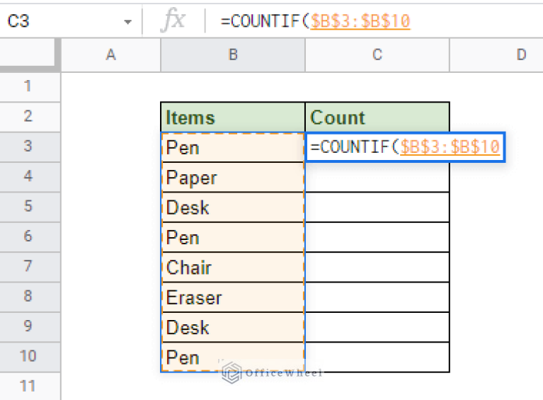Select column A header
543x400 pixels.
[110, 55]
